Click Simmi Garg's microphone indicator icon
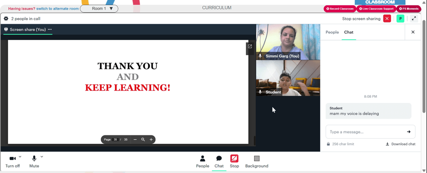Screen dimensions: 427x173 point(260,56)
